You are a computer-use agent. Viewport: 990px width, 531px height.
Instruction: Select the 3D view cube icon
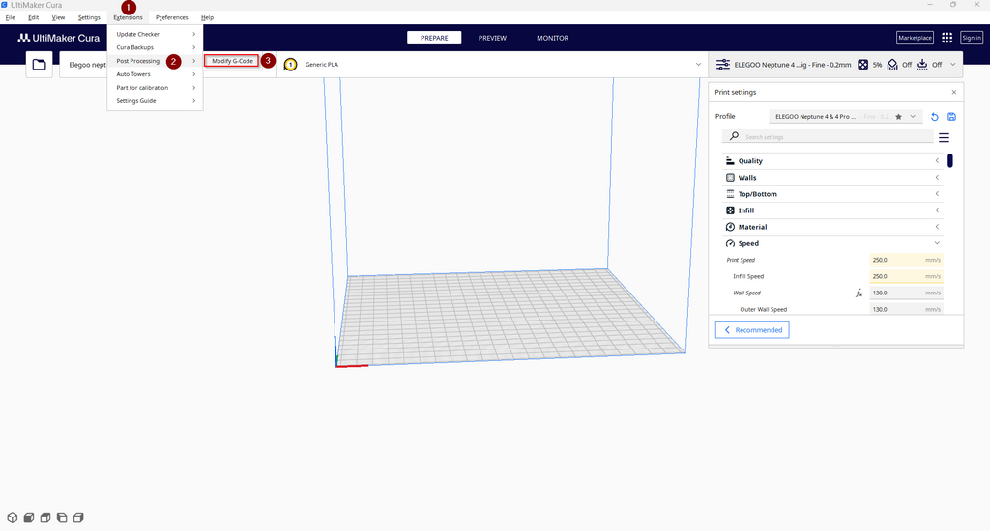click(12, 517)
